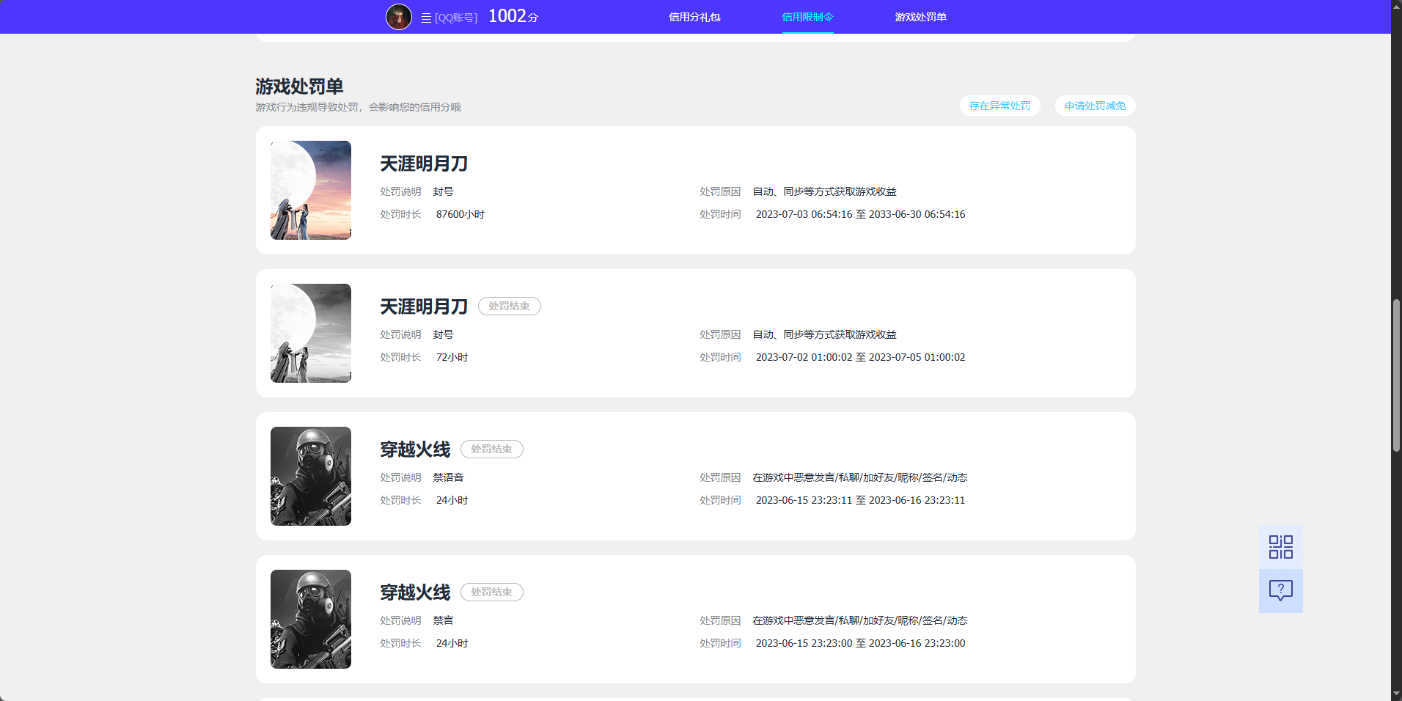Click the 1002分 credit score
The height and width of the screenshot is (701, 1402).
[x=513, y=16]
